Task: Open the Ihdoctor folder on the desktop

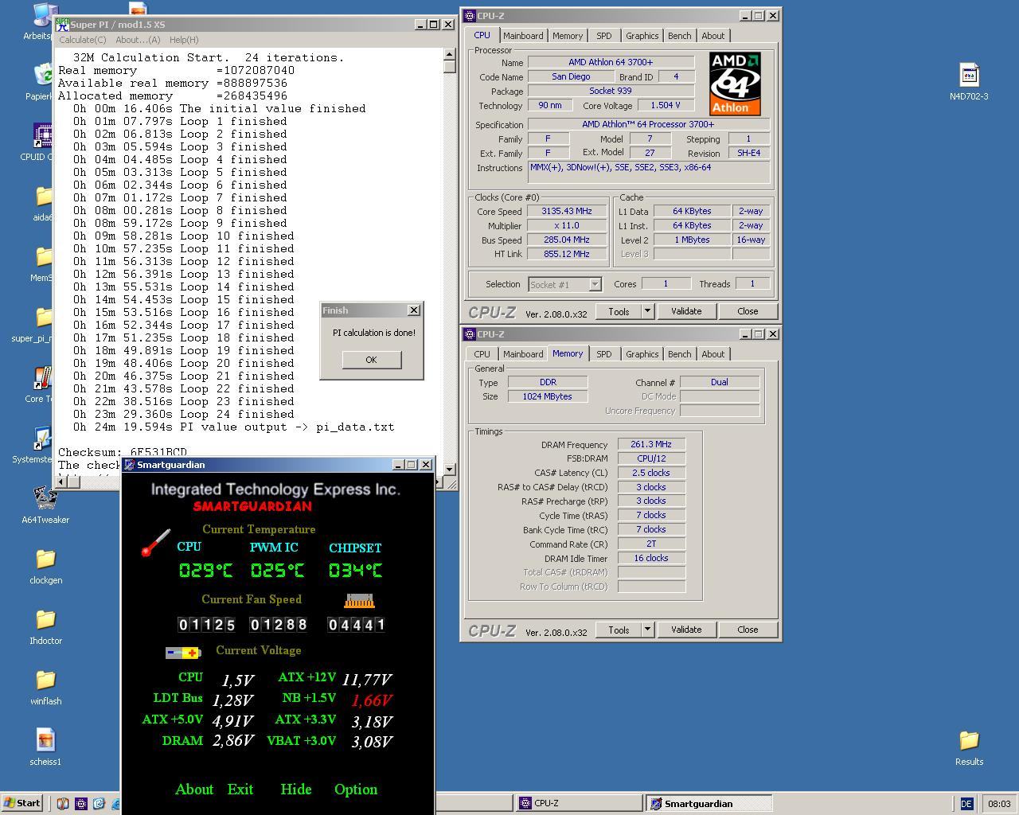Action: [45, 619]
